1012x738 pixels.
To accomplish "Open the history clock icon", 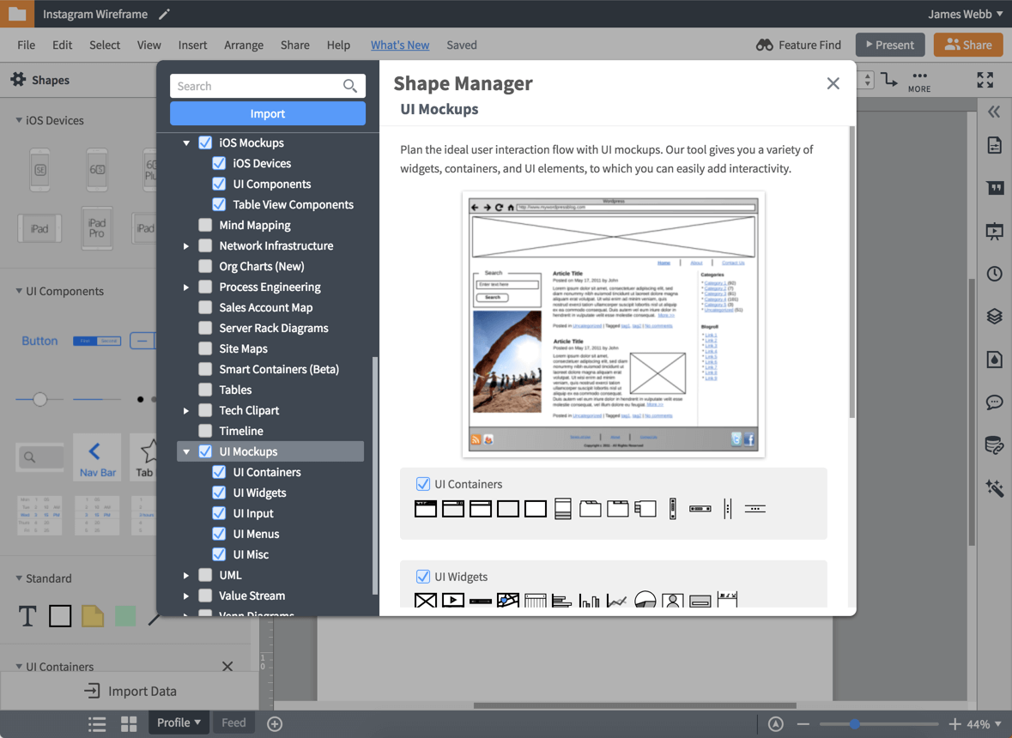I will point(994,274).
